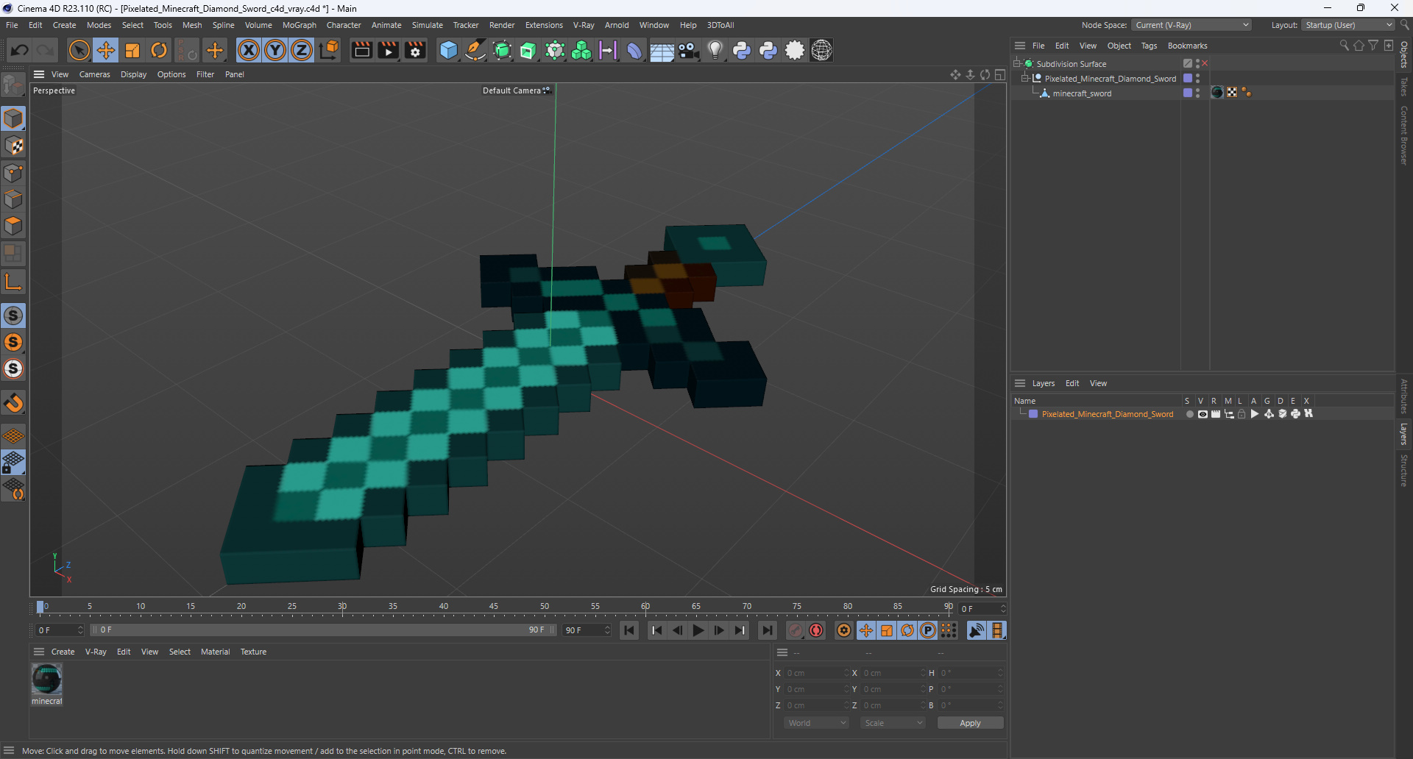Open Simulate menu
The width and height of the screenshot is (1413, 759).
click(427, 25)
